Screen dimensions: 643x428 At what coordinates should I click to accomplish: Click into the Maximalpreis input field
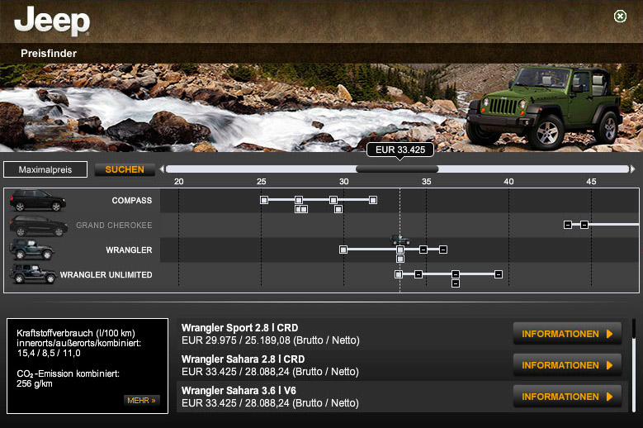point(45,169)
